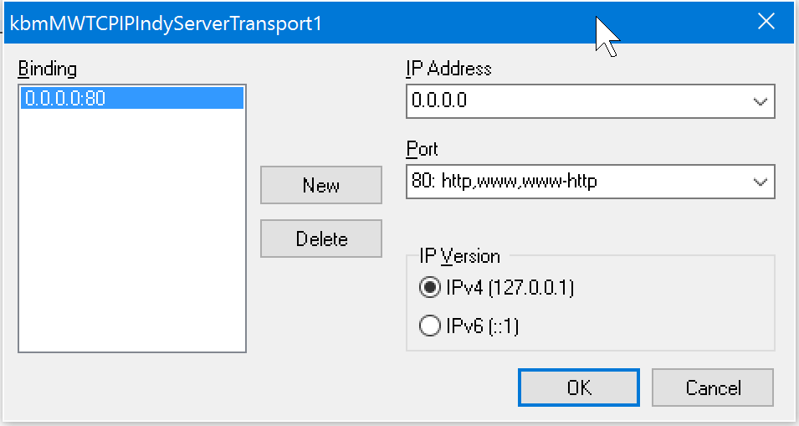
Task: Click the dialog title bar text
Action: [x=166, y=23]
